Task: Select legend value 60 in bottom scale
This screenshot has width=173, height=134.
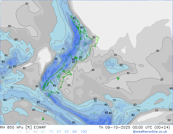Action: (x=43, y=132)
